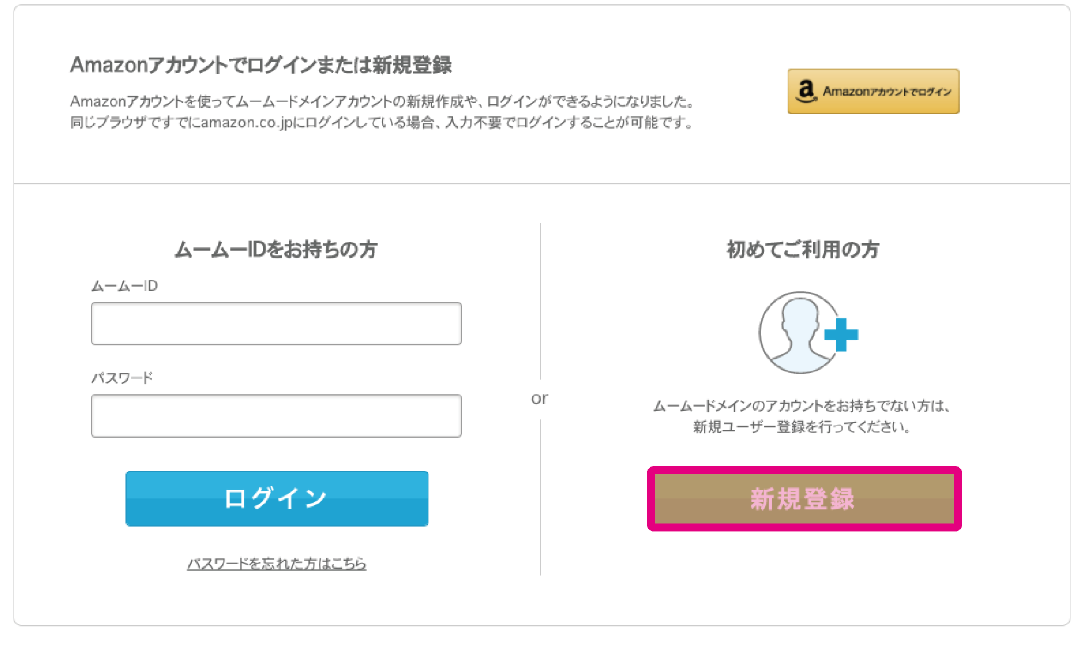Click the ムームーID label above the first field
Viewport: 1087px width, 649px height.
point(125,286)
